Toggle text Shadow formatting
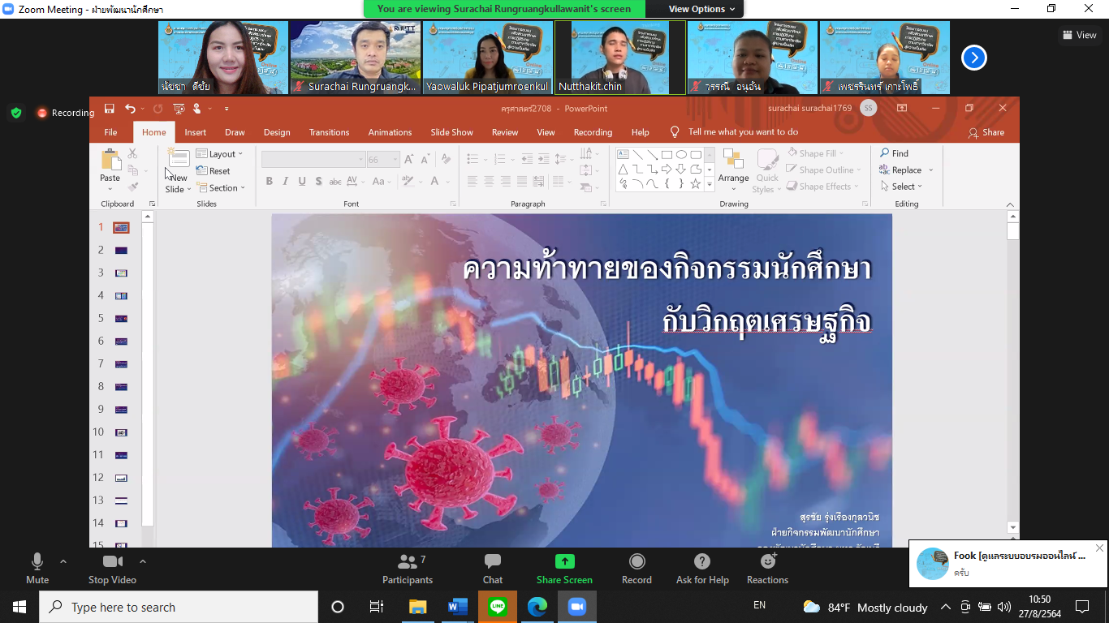1109x623 pixels. [x=318, y=181]
